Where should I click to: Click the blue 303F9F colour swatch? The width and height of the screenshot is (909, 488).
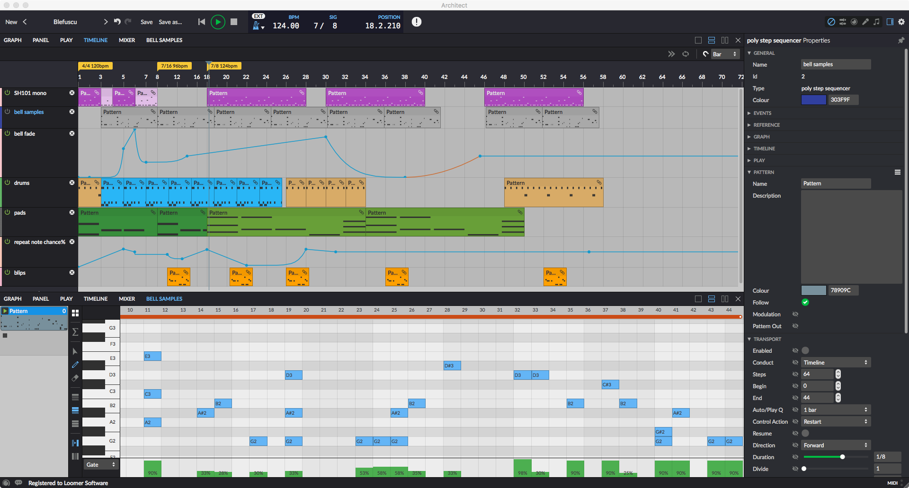813,100
